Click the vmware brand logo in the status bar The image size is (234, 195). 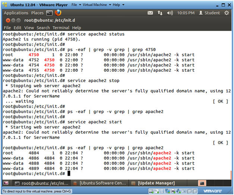point(212,191)
